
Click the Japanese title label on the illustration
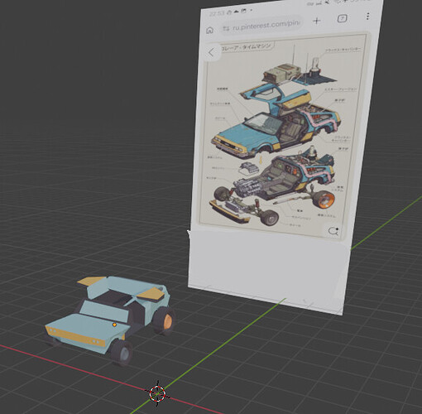pos(247,47)
